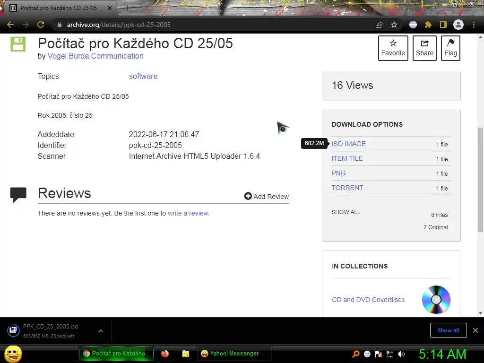Open the browser profile avatar

coord(458,25)
